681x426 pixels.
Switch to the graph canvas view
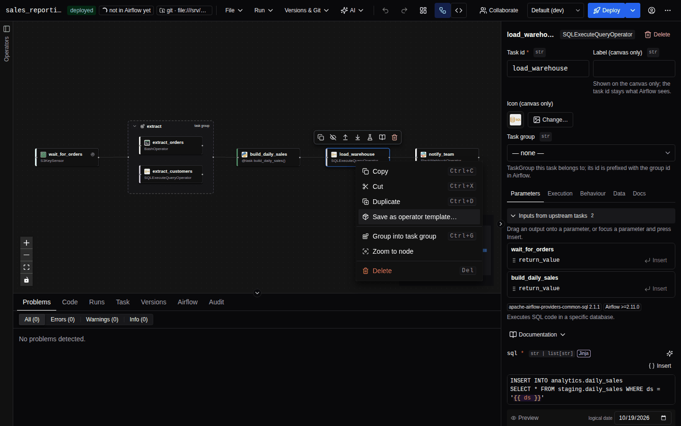tap(443, 10)
